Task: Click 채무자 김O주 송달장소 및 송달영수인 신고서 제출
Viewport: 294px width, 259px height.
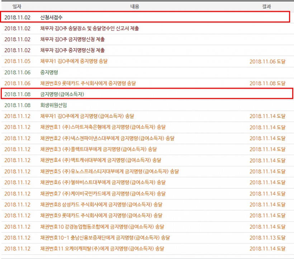Action: (x=90, y=29)
